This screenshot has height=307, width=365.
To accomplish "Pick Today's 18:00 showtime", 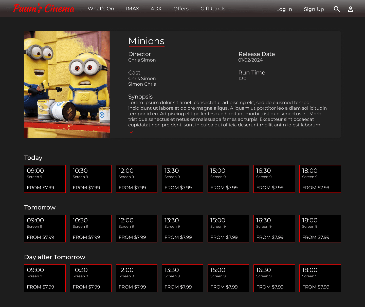I will pos(320,179).
